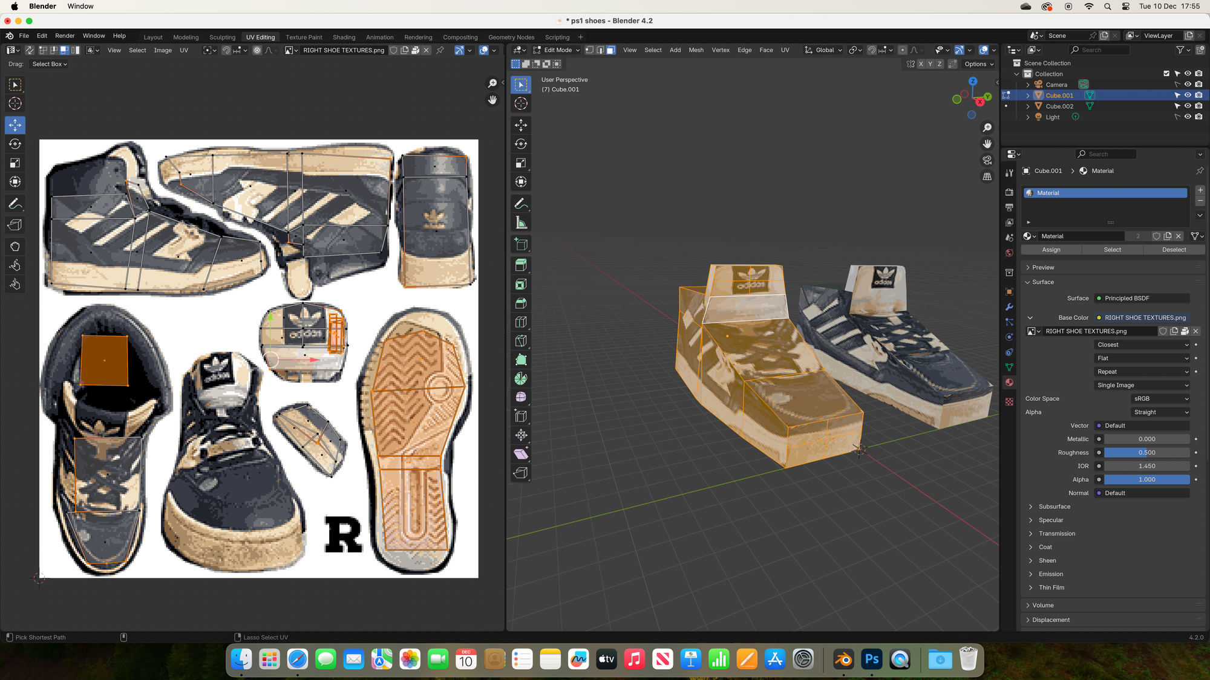Screen dimensions: 1210x680
Task: Hide Cube.002 in viewport via eye icon
Action: pos(1188,106)
